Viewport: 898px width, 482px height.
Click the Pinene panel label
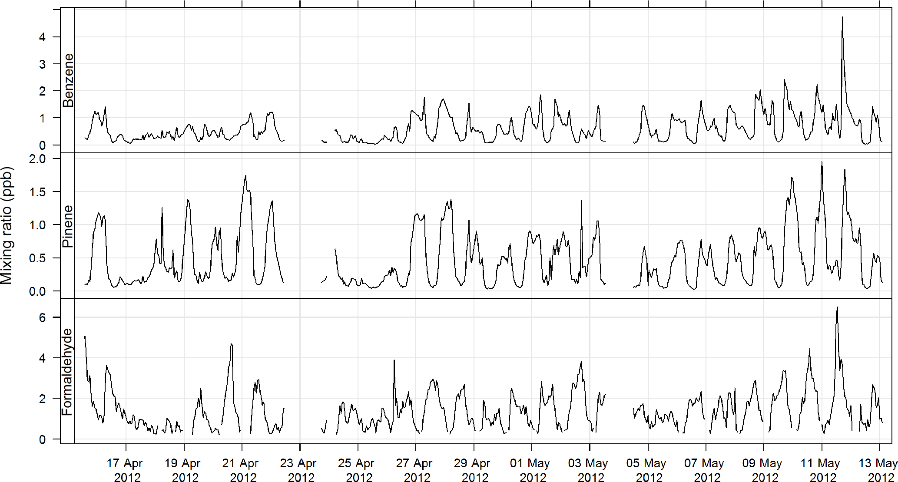(68, 226)
